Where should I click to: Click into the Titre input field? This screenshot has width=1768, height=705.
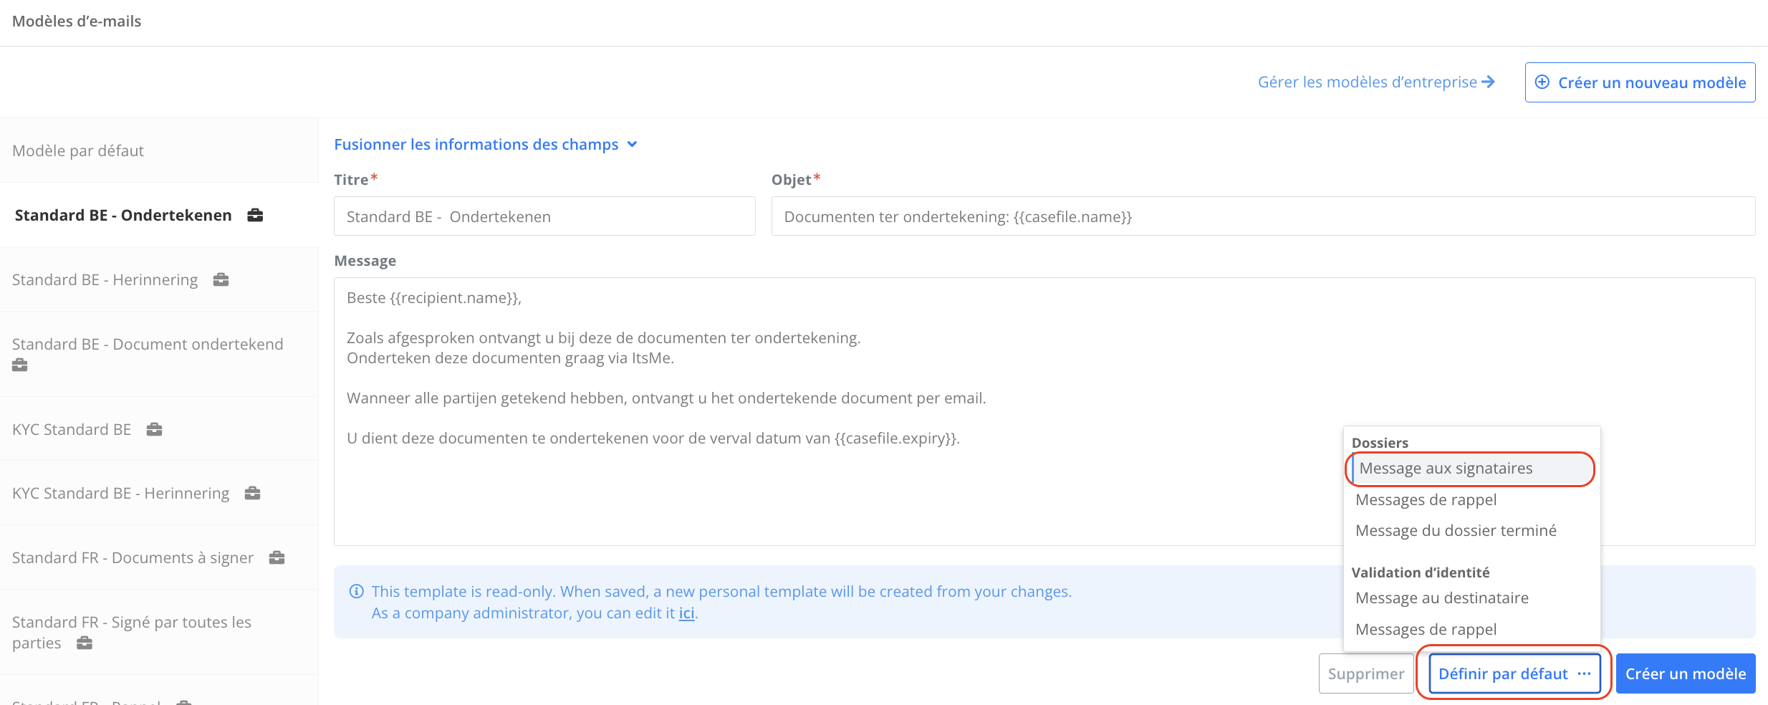544,216
